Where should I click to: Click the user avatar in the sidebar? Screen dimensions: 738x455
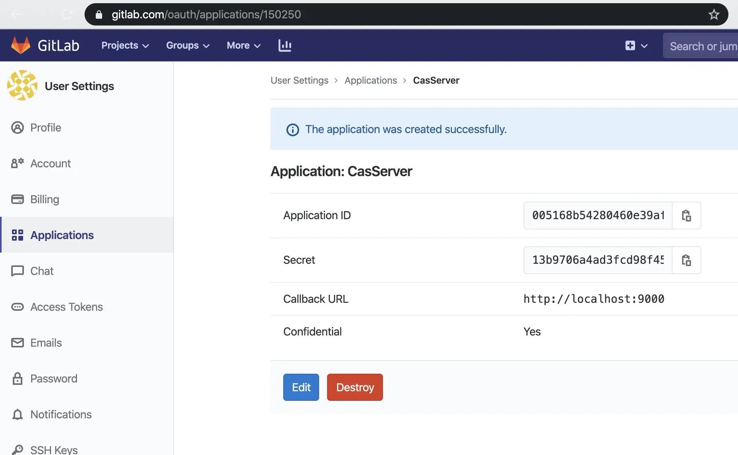pyautogui.click(x=22, y=85)
